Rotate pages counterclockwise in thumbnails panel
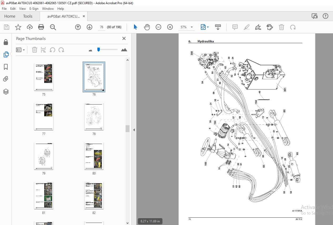 (x=53, y=50)
